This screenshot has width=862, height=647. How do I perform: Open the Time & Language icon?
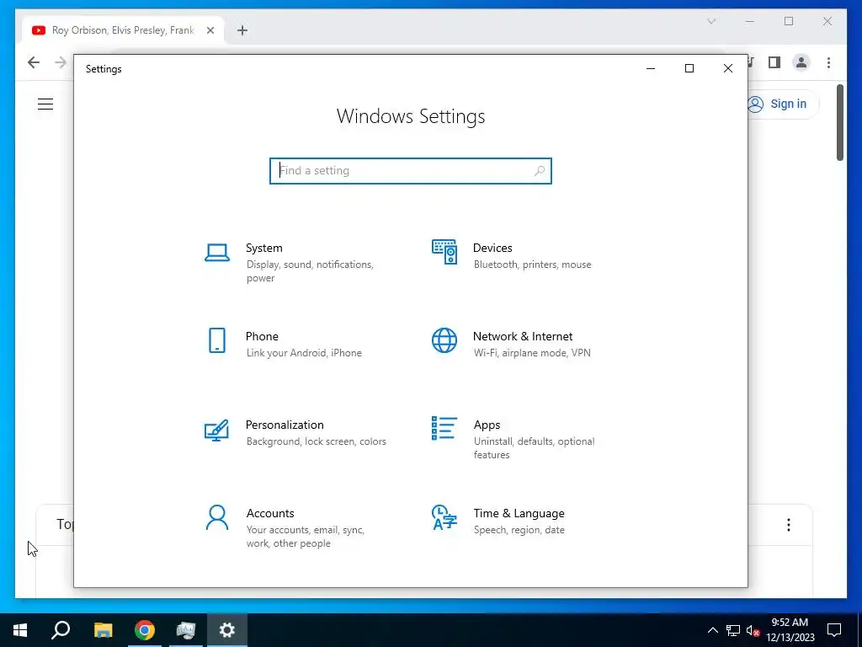pos(444,518)
